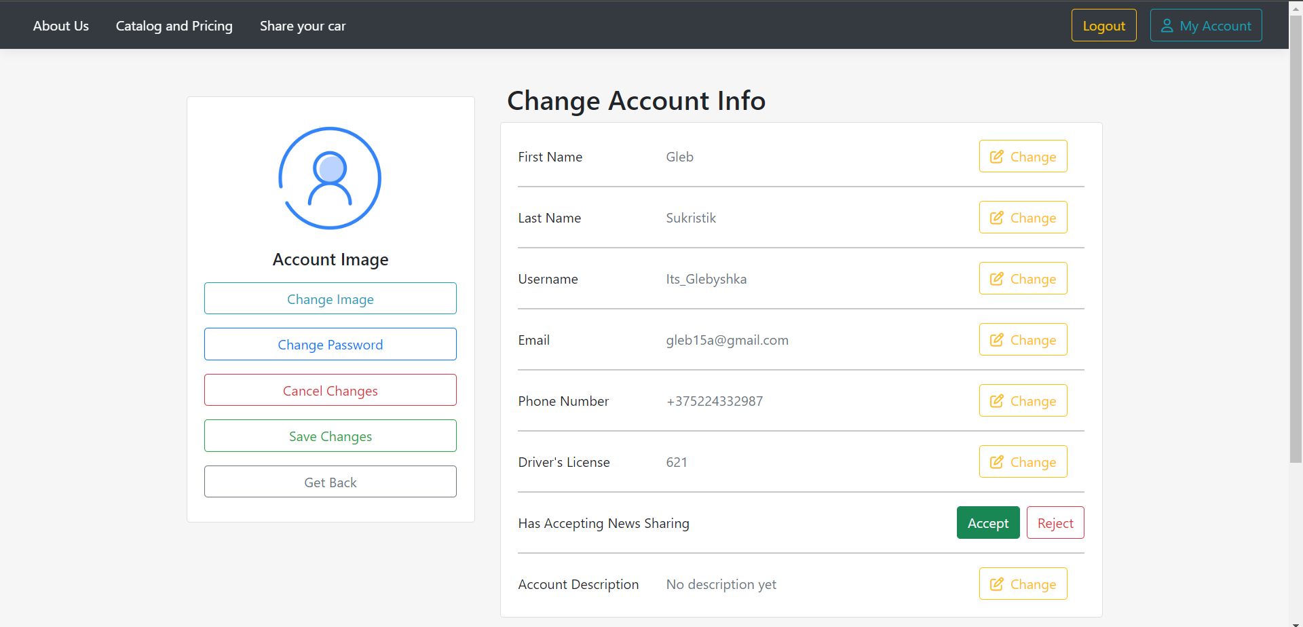Click the edit icon for Account Description

pos(996,584)
